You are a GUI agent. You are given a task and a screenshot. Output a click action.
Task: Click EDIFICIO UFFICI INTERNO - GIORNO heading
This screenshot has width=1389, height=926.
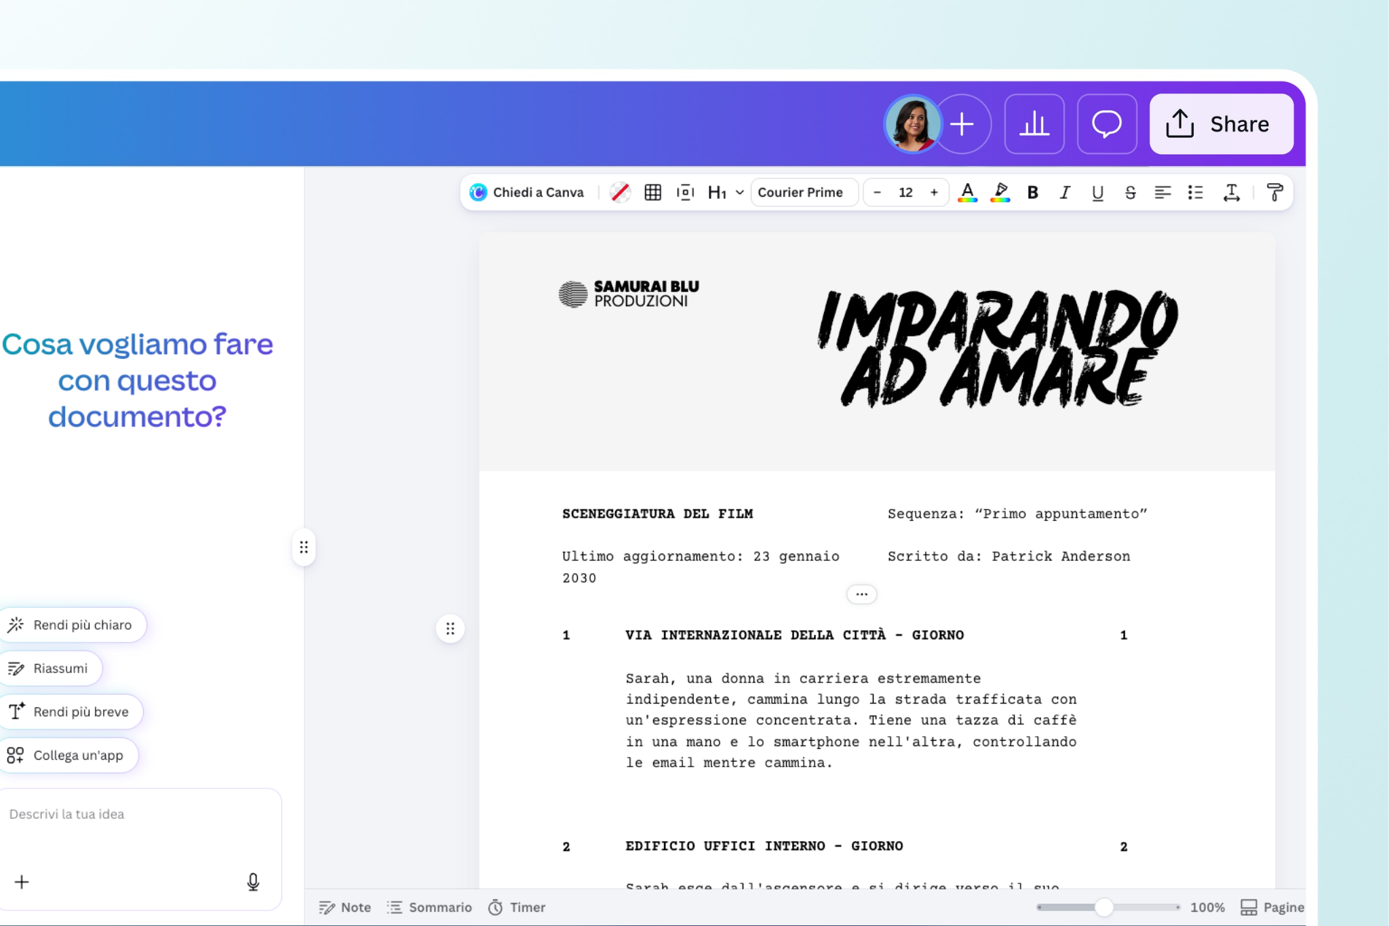pyautogui.click(x=764, y=846)
